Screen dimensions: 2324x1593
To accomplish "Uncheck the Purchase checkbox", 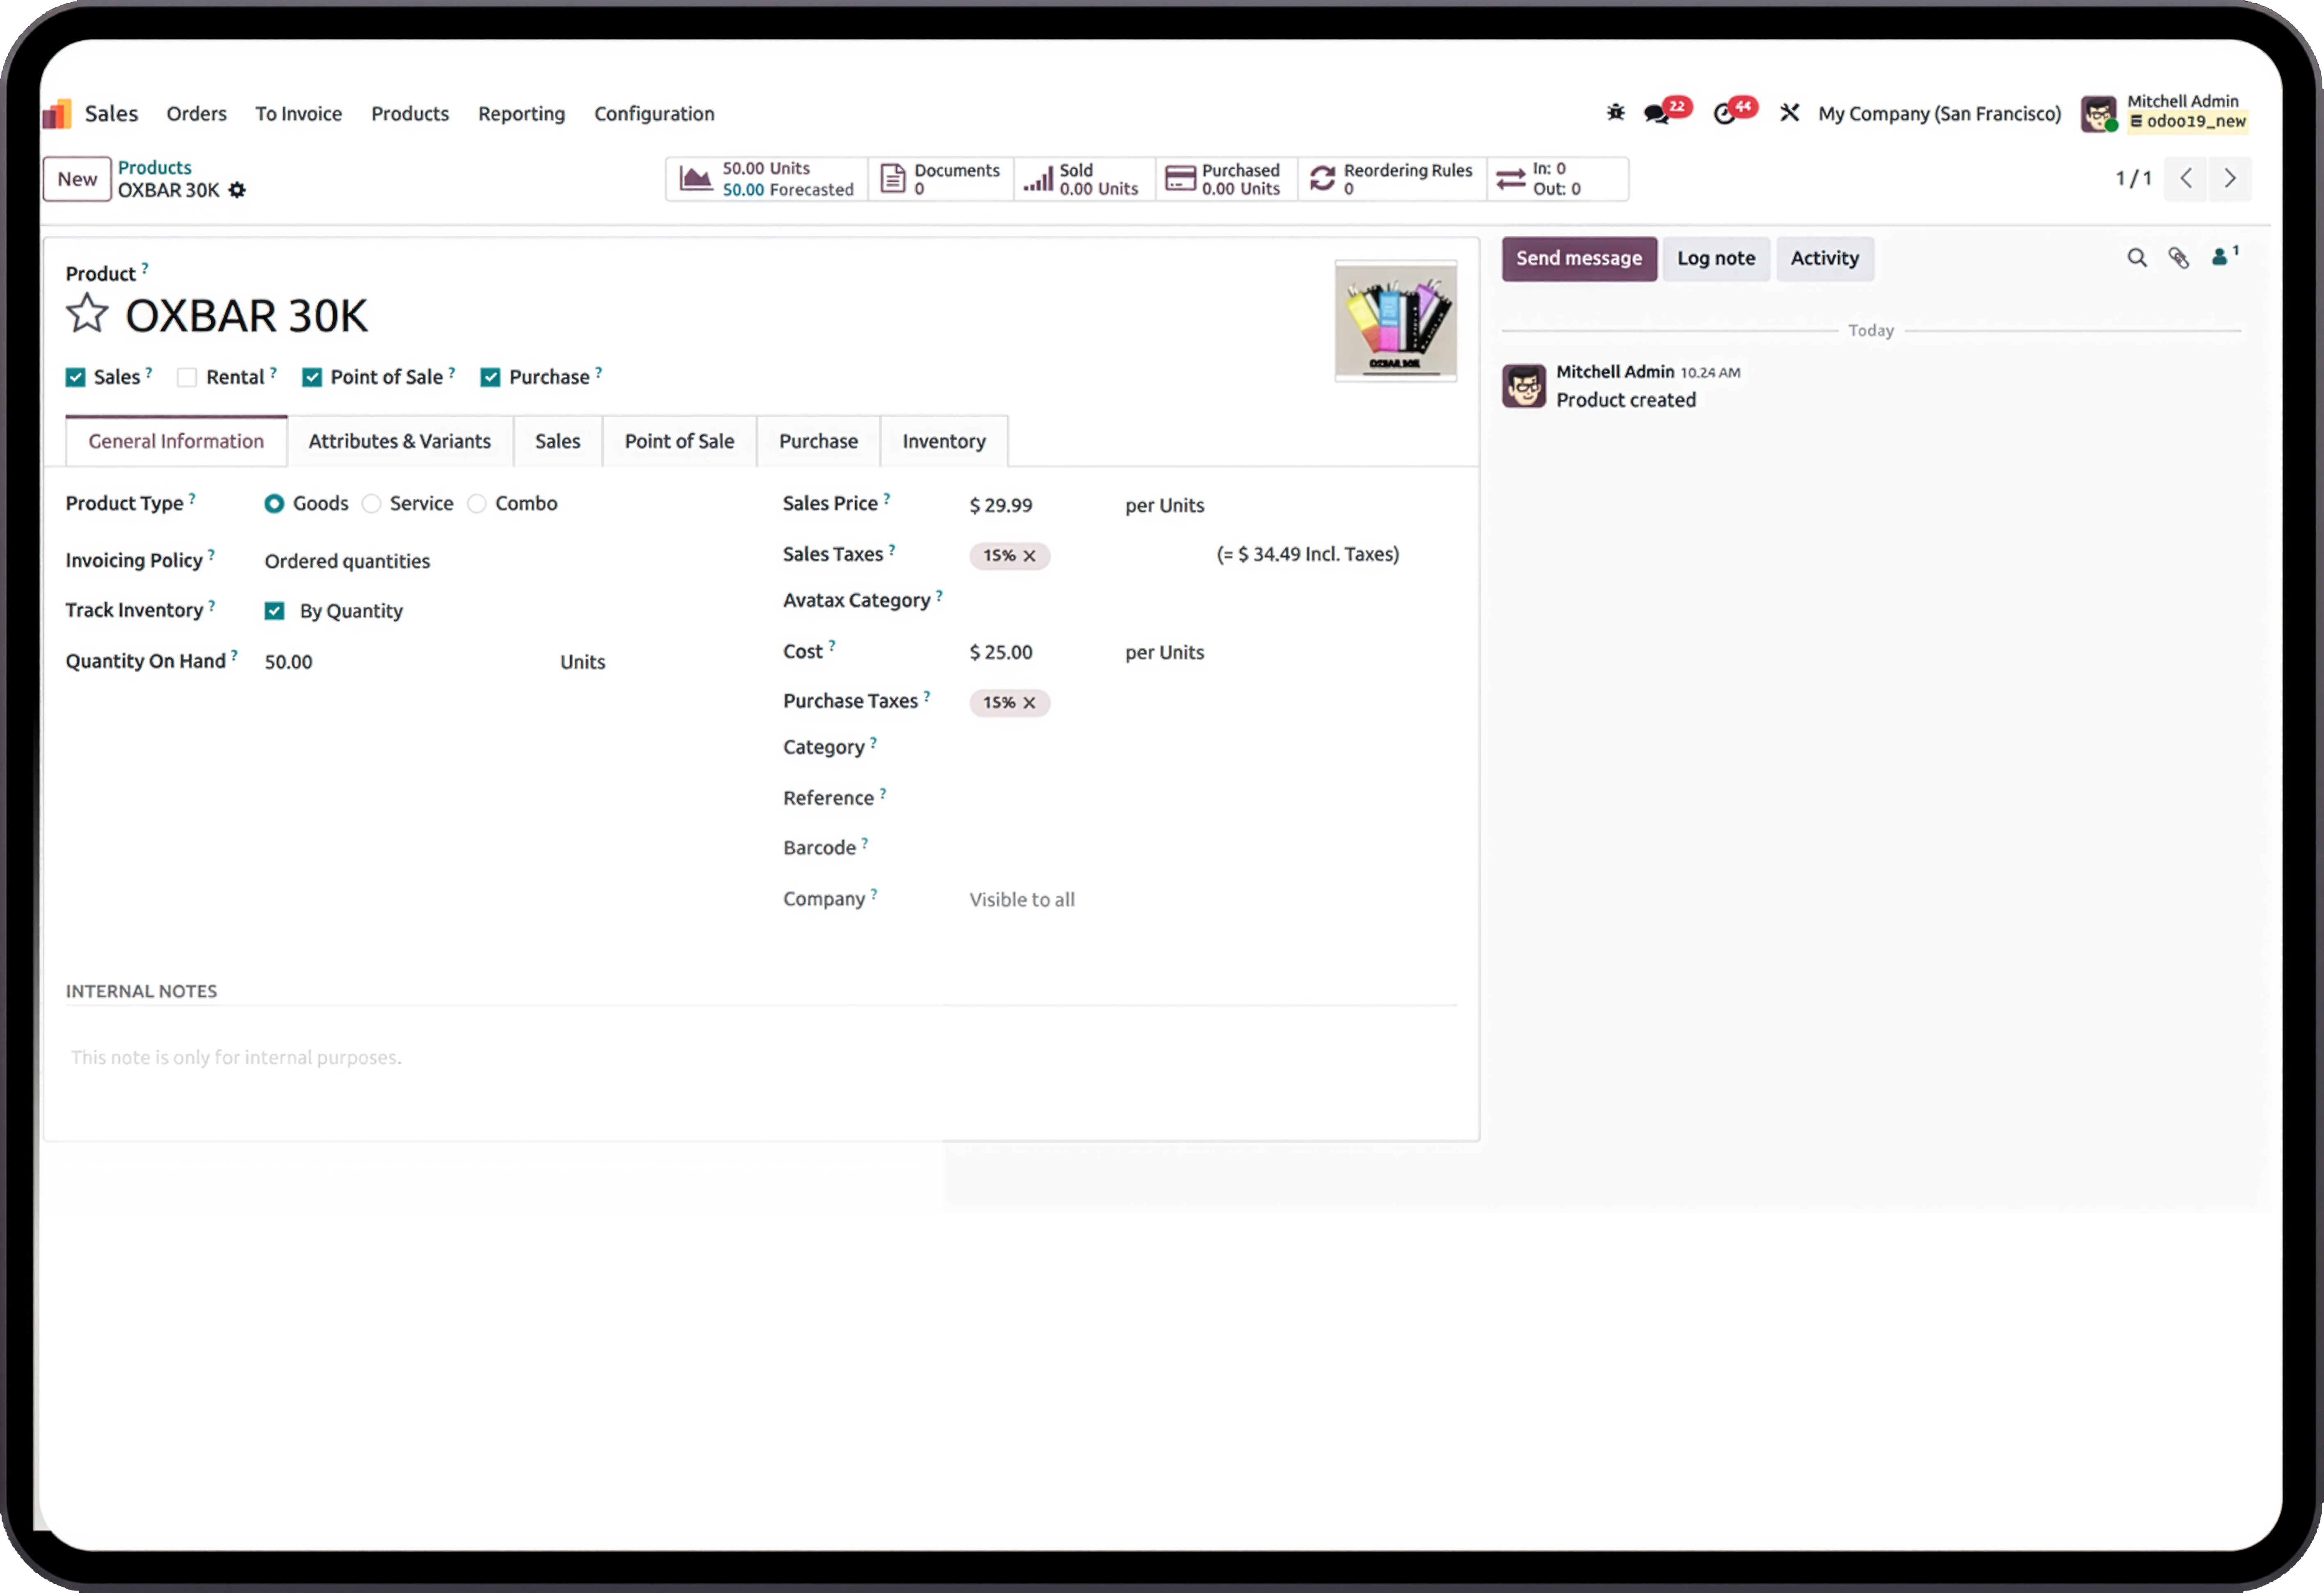I will click(490, 377).
